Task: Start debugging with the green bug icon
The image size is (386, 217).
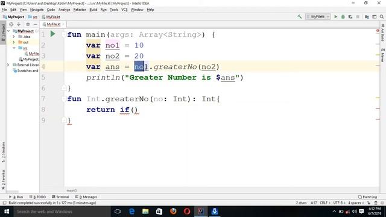Action: point(343,17)
